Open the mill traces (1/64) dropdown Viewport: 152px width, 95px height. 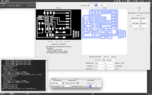(x=87, y=5)
